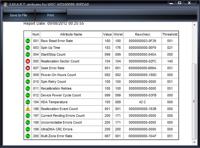
Task: Click the Power-On Hours Count attribute name
Action: click(58, 75)
